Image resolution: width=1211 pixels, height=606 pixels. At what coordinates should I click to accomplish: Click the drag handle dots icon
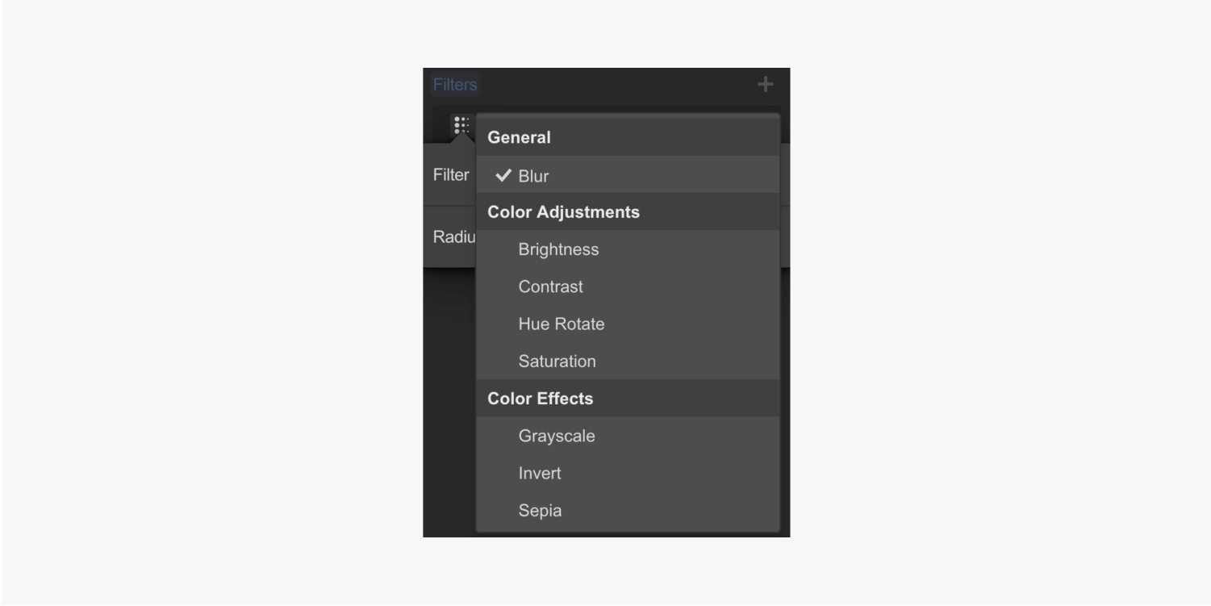(x=461, y=125)
